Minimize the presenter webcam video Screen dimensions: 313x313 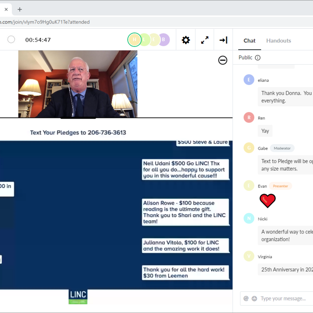click(x=223, y=61)
